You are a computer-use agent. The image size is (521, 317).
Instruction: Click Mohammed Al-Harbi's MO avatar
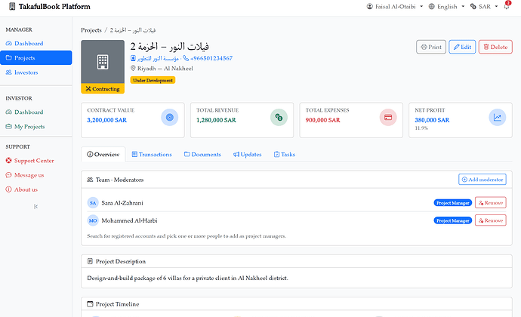click(93, 220)
